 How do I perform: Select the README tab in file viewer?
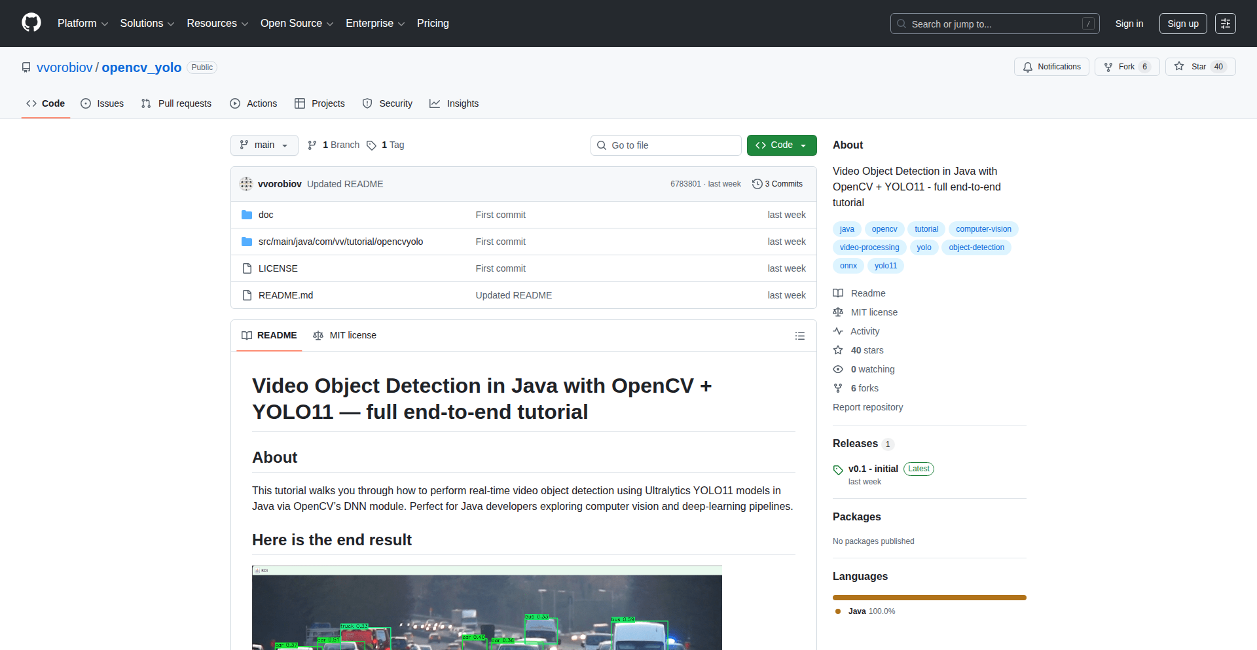[269, 335]
